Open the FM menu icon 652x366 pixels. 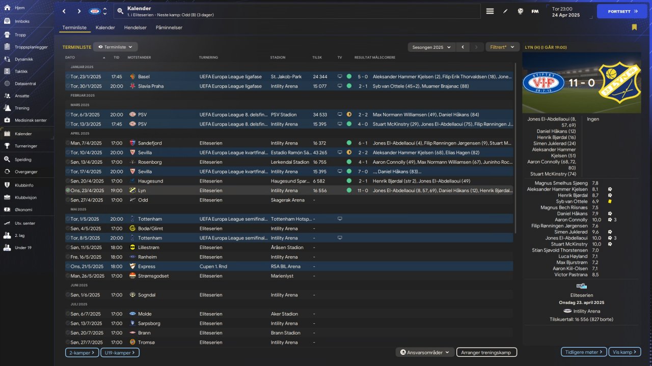point(535,11)
